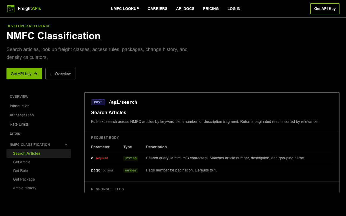Click the POST method badge

(x=98, y=102)
